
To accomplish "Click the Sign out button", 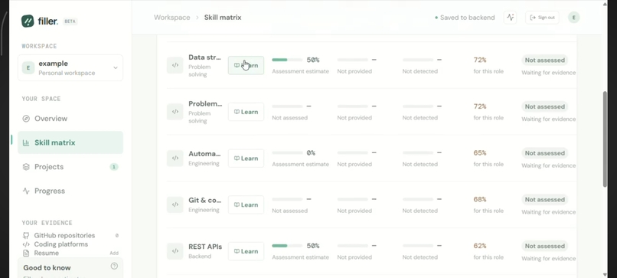I will click(x=542, y=18).
